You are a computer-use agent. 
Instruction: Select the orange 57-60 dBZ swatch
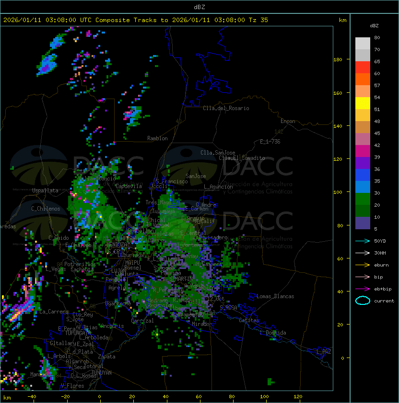363,79
